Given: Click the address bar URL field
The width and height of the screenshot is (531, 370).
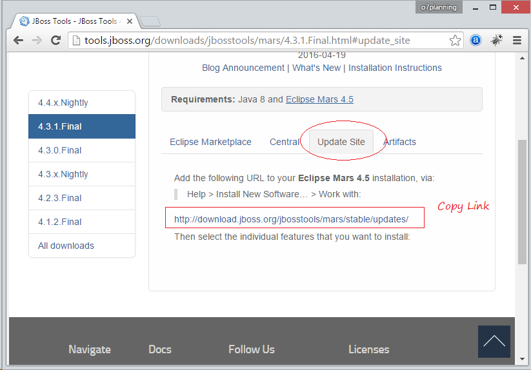Looking at the screenshot, I should click(247, 41).
